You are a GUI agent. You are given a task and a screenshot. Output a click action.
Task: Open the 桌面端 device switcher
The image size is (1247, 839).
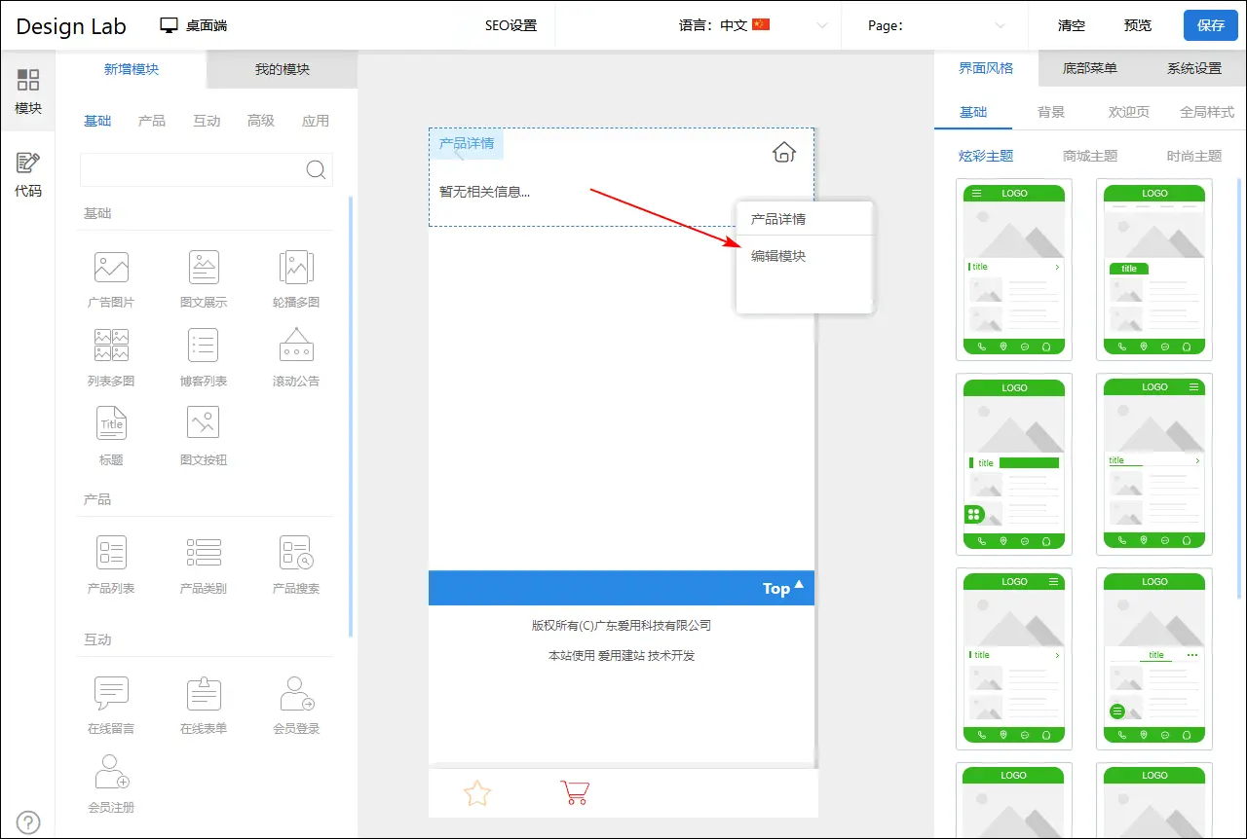tap(194, 25)
